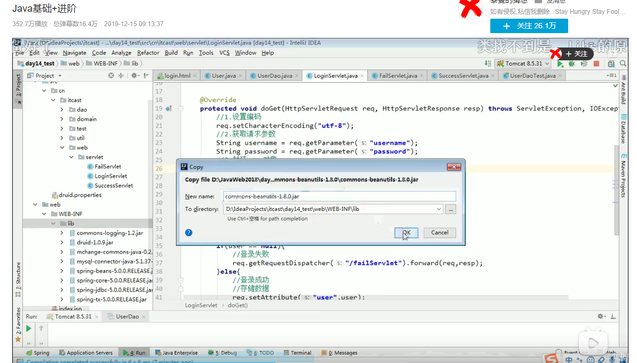
Task: Open the Application Servers tool window
Action: click(x=86, y=353)
